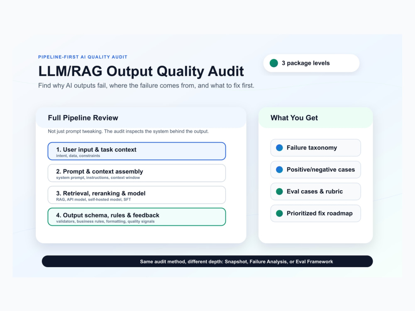
Task: Click the LLM/RAG Output Quality Audit title
Action: point(141,71)
